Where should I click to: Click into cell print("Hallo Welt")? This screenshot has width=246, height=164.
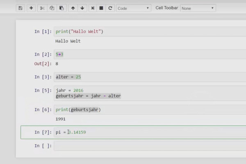click(150, 32)
